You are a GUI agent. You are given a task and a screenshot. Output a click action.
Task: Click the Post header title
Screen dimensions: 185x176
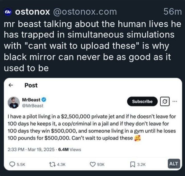(31, 85)
